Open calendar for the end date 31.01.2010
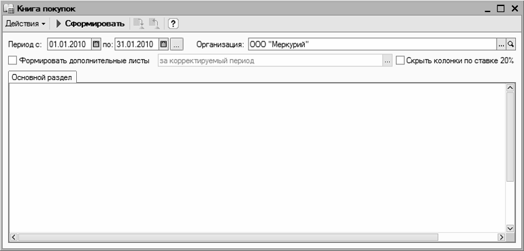Screen dimensions: 524x251 coord(164,44)
